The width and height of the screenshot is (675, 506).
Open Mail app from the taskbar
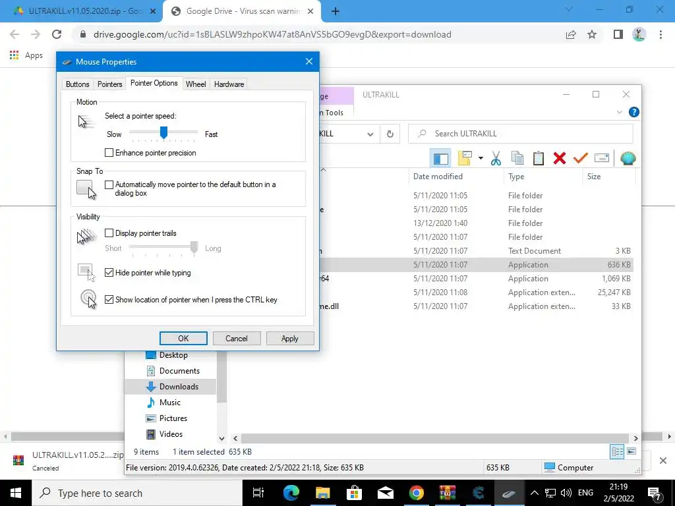click(385, 493)
